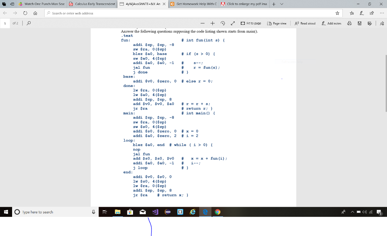
Task: Open Task View
Action: point(105,212)
